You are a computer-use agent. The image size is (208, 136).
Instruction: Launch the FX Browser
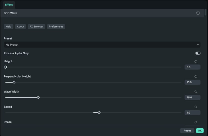point(37,26)
